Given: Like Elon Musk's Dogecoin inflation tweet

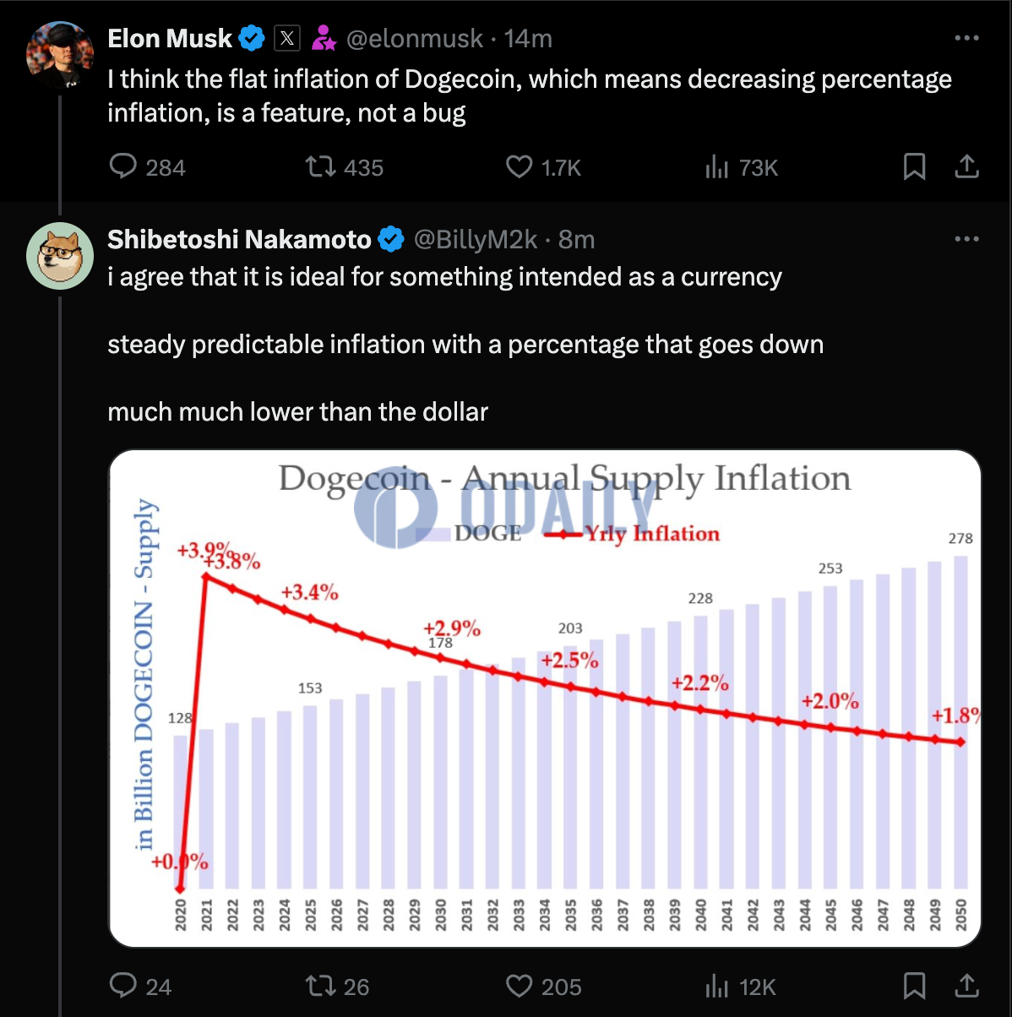Looking at the screenshot, I should pyautogui.click(x=519, y=166).
